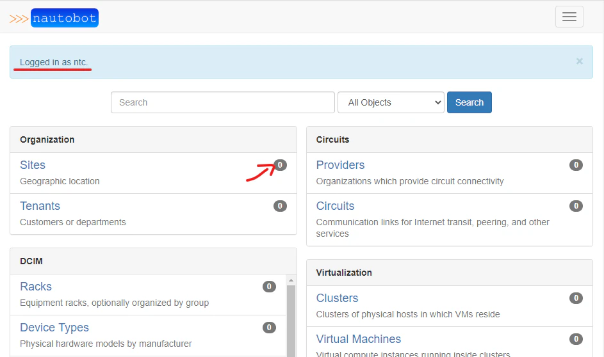Click the 'Logged in as ntc.' message text

click(54, 62)
